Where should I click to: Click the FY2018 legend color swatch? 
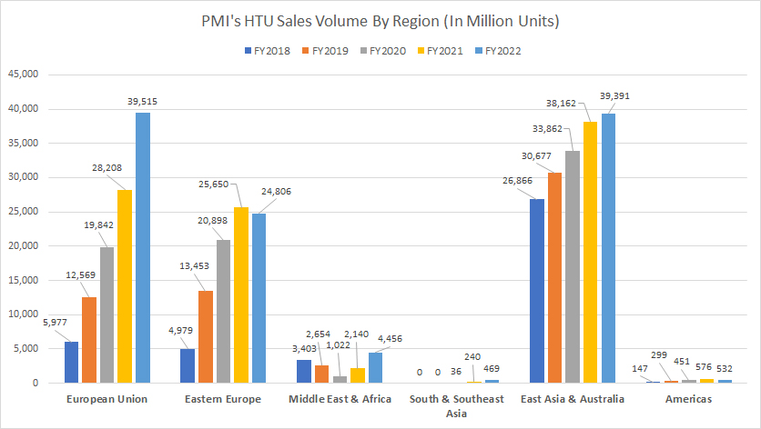tap(248, 51)
